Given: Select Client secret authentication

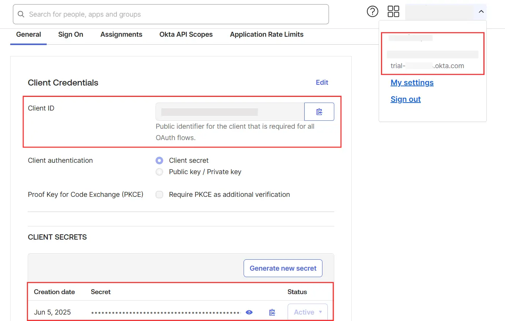Looking at the screenshot, I should 160,160.
